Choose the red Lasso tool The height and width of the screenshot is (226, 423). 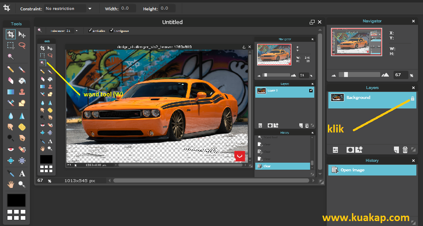pos(22,46)
